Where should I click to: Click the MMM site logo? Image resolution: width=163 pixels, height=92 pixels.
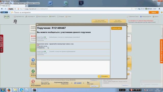pos(7,17)
